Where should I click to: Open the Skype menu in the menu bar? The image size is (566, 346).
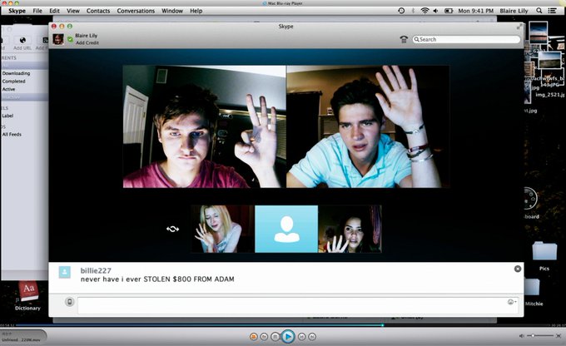tap(17, 11)
